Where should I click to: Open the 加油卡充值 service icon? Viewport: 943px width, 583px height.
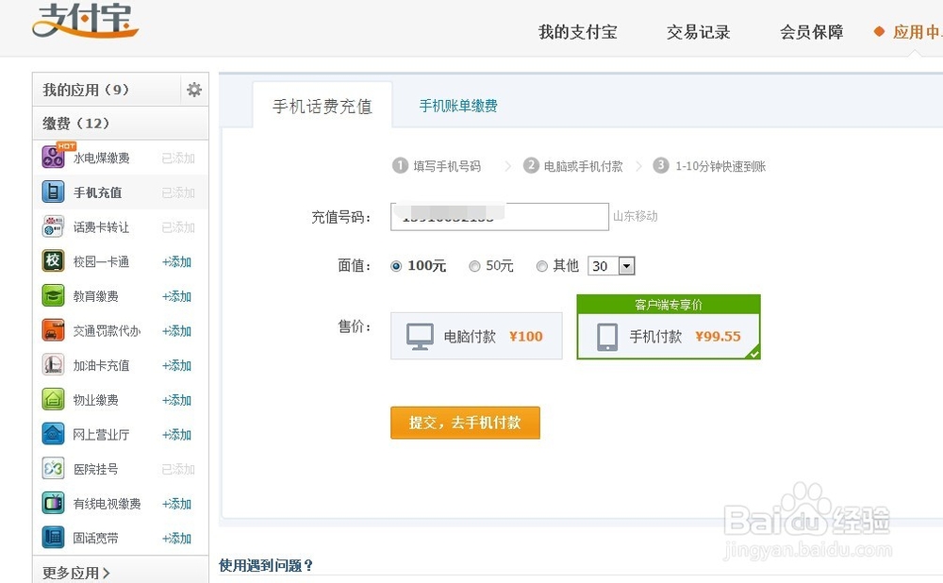click(54, 365)
